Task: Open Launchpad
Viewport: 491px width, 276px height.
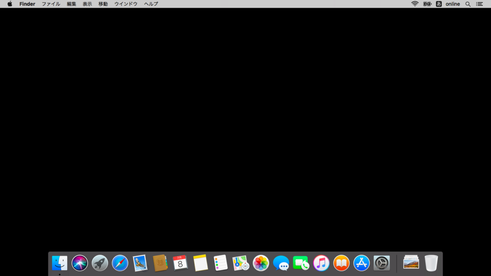Action: [100, 263]
